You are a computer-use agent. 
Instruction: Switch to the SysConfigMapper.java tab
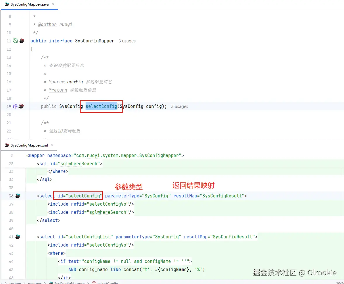(x=29, y=4)
